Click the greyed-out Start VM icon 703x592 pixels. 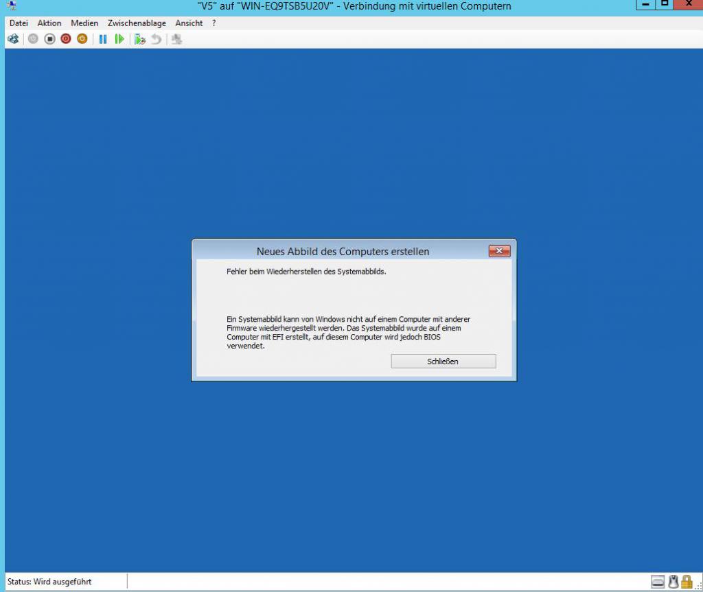click(33, 39)
